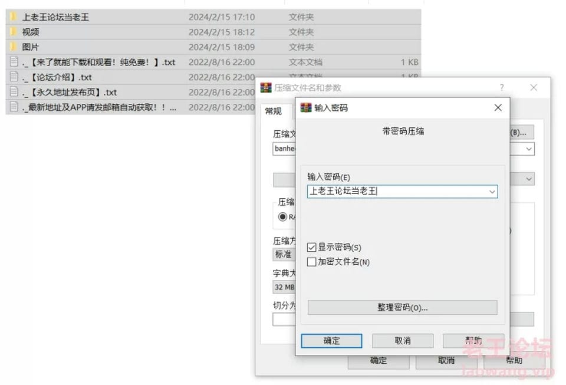Image resolution: width=566 pixels, height=385 pixels.
Task: Switch to the 常规 tab
Action: pos(273,111)
